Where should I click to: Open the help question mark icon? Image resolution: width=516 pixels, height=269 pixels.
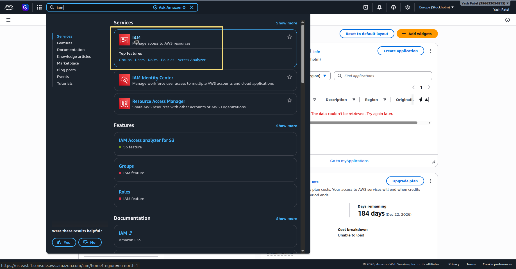pos(394,7)
